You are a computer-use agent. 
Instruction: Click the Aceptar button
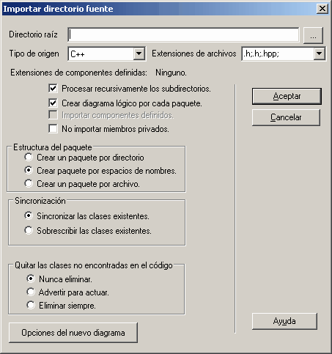pos(287,96)
